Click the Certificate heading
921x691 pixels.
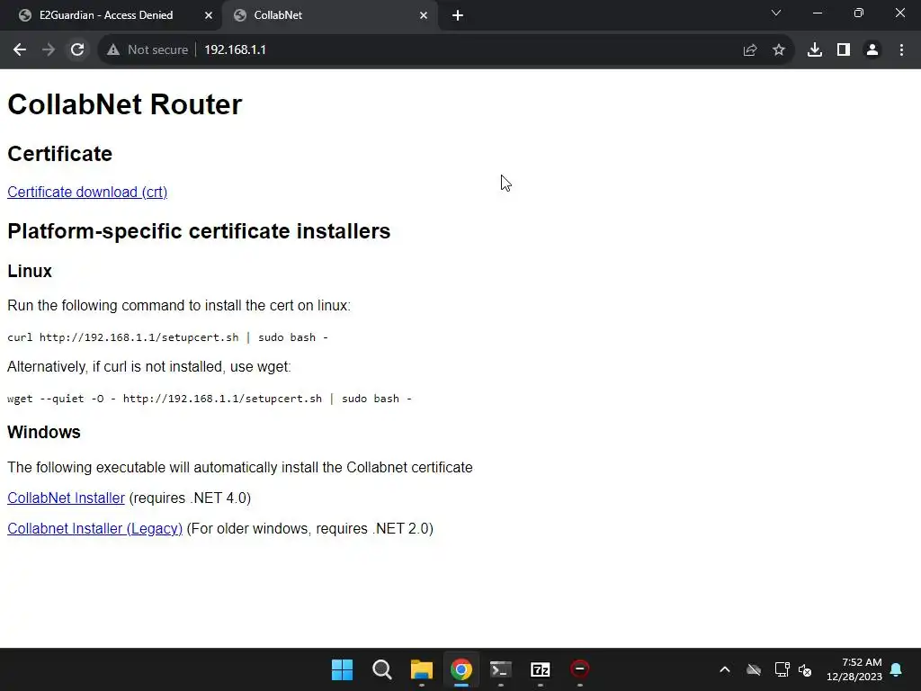[x=60, y=153]
